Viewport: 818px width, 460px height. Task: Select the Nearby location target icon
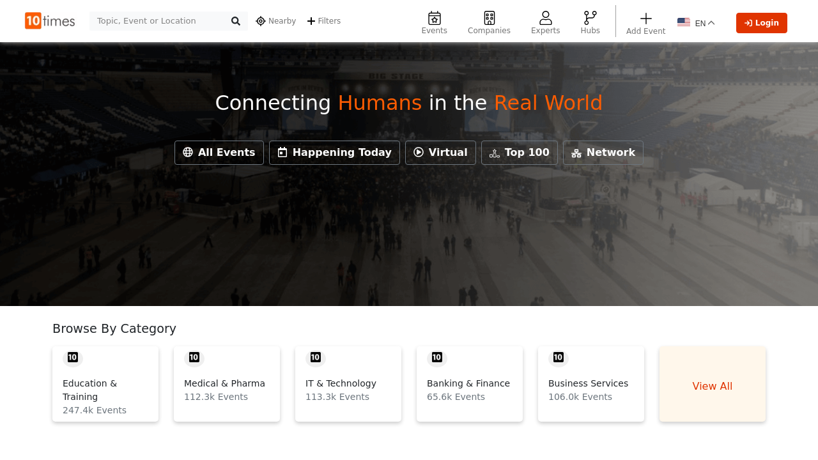[261, 21]
